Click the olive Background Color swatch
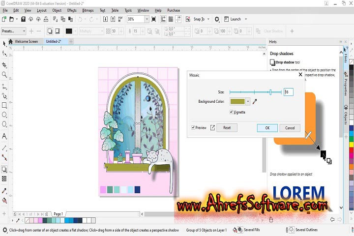Viewport: 354px width, 236px height. point(237,101)
